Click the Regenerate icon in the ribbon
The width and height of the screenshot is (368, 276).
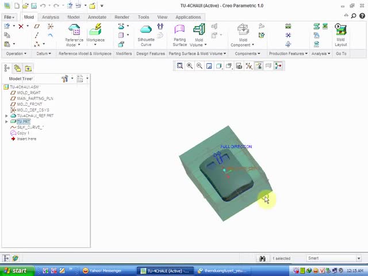[7, 26]
